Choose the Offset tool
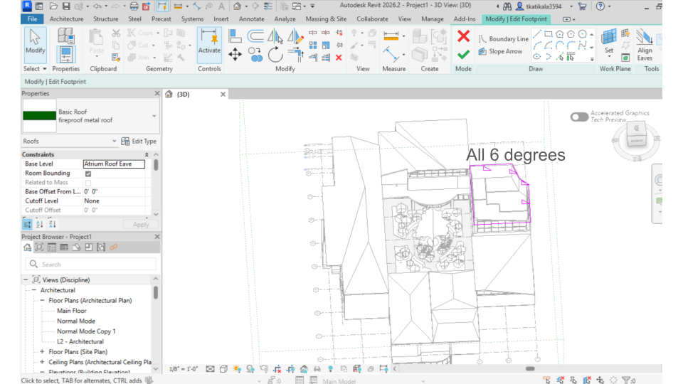The image size is (683, 384). point(255,36)
